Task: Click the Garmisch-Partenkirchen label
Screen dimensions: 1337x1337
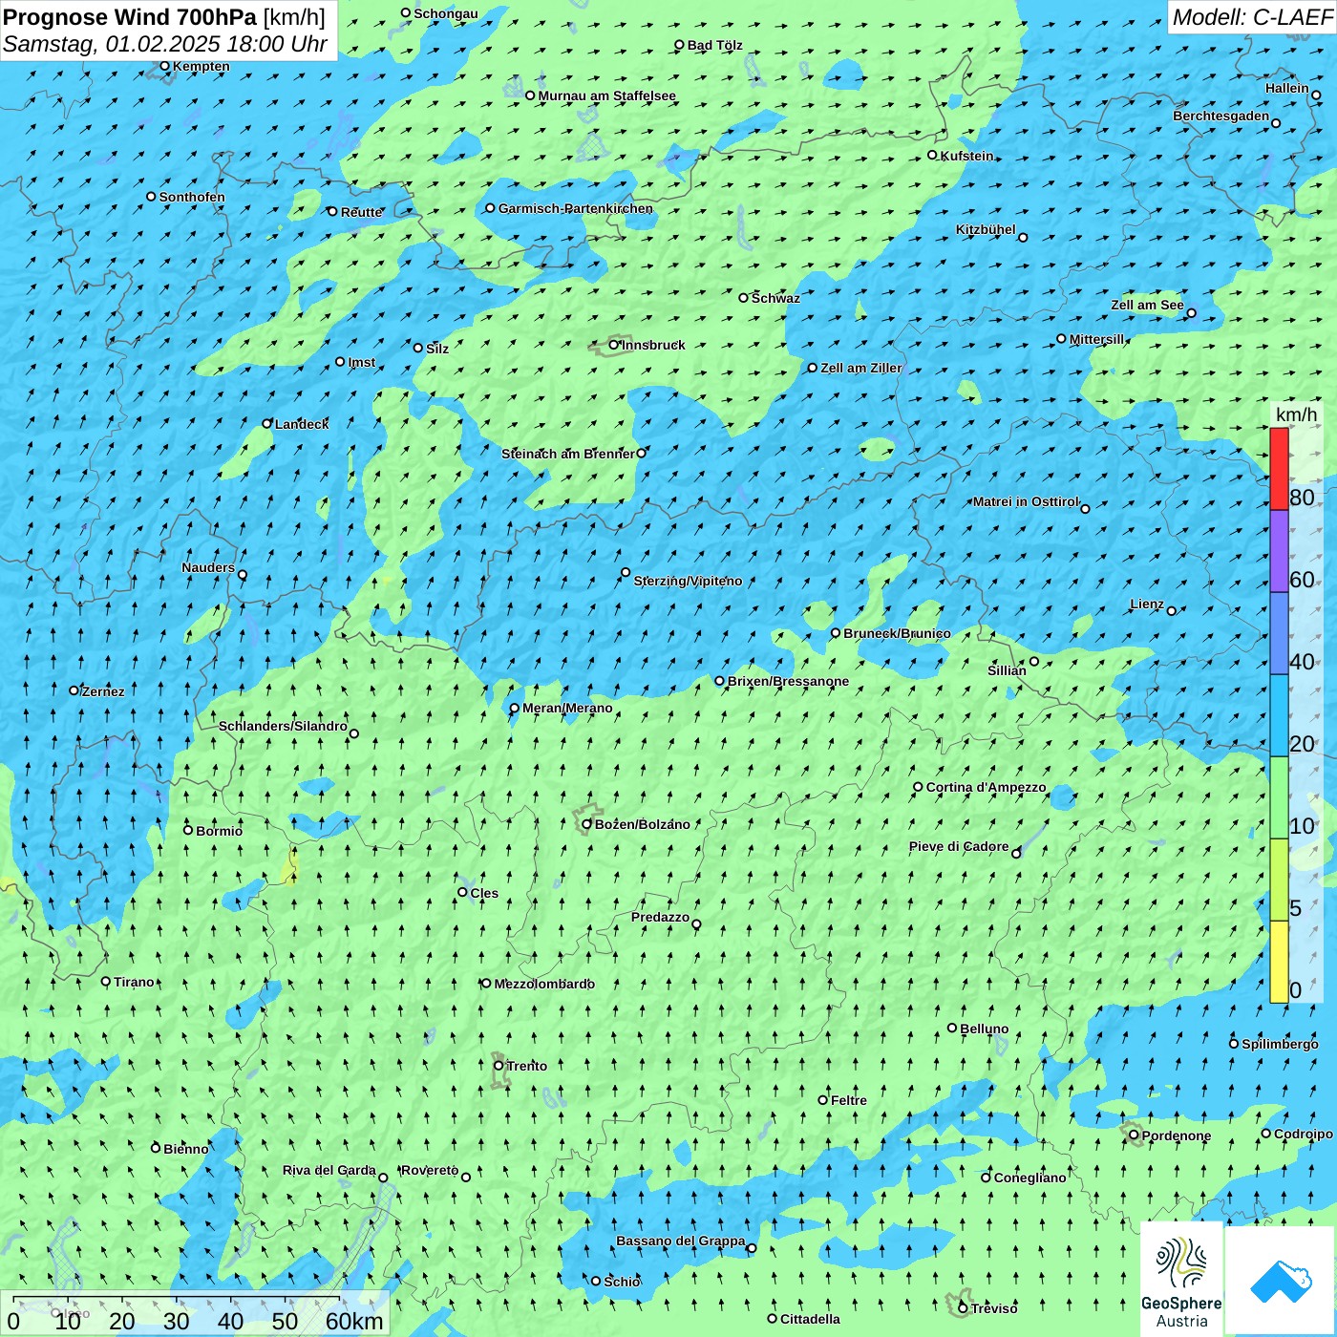Action: coord(576,208)
